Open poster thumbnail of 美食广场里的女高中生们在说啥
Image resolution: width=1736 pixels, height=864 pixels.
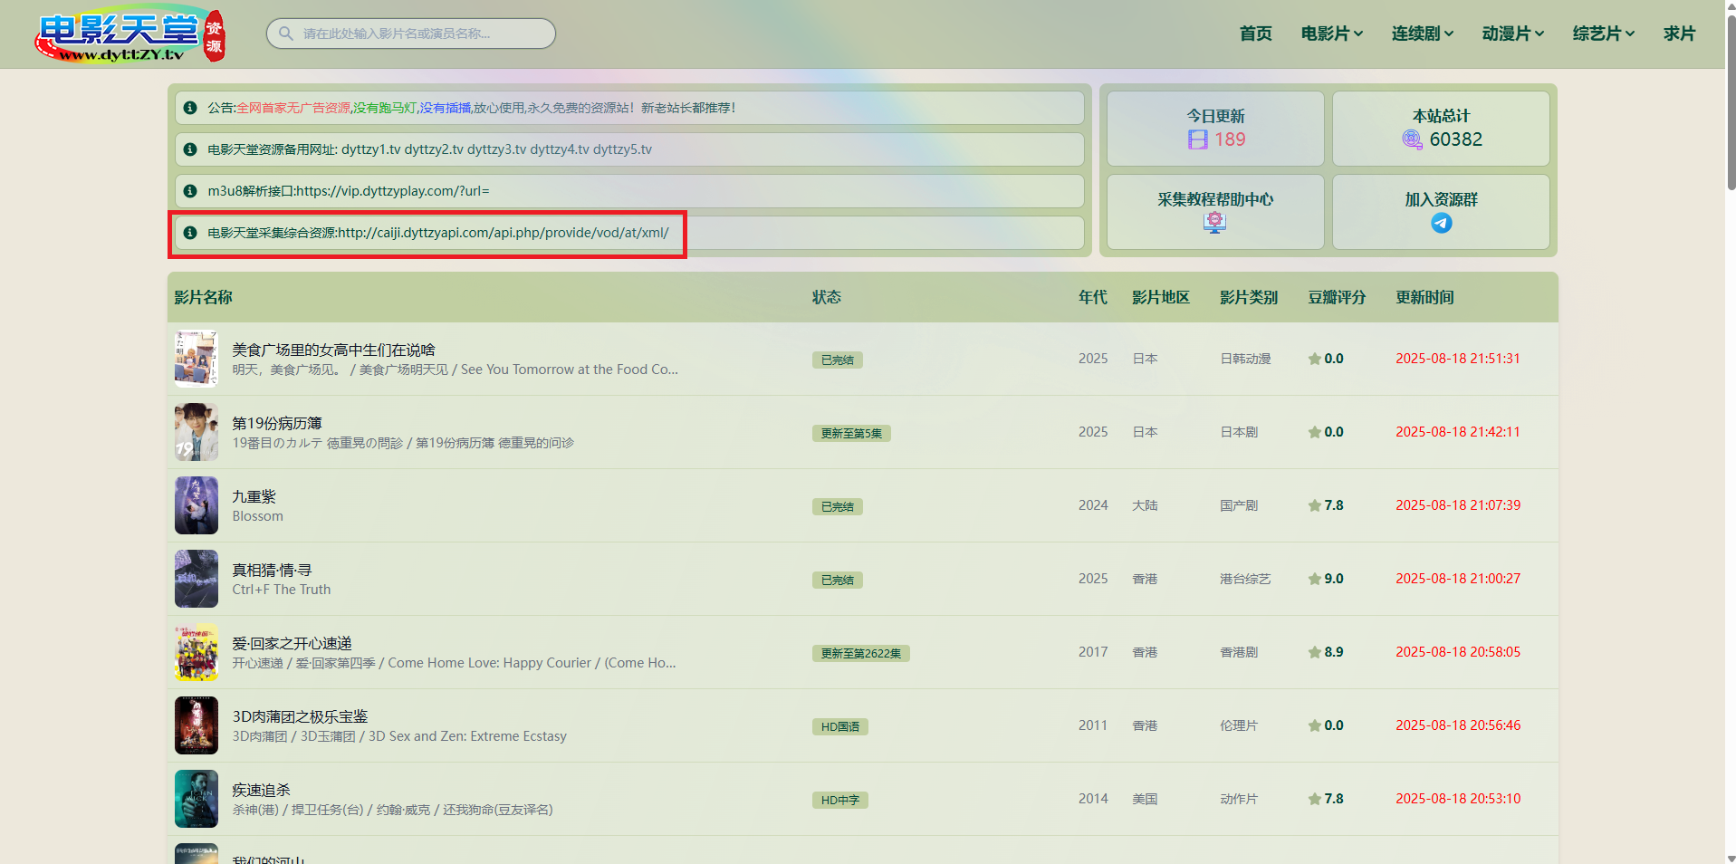(197, 359)
